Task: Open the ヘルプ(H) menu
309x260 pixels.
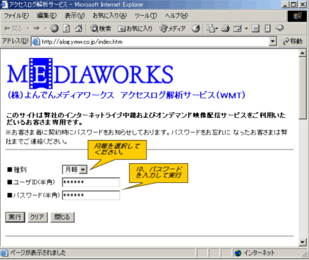Action: [x=176, y=16]
